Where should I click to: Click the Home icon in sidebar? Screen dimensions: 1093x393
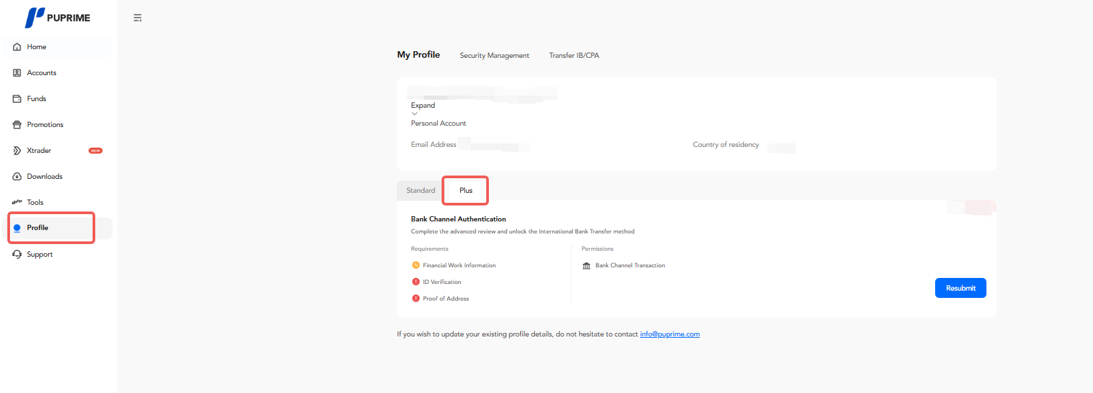pyautogui.click(x=17, y=47)
